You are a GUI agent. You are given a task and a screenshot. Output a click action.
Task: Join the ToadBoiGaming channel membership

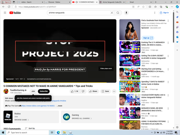(x=33, y=91)
